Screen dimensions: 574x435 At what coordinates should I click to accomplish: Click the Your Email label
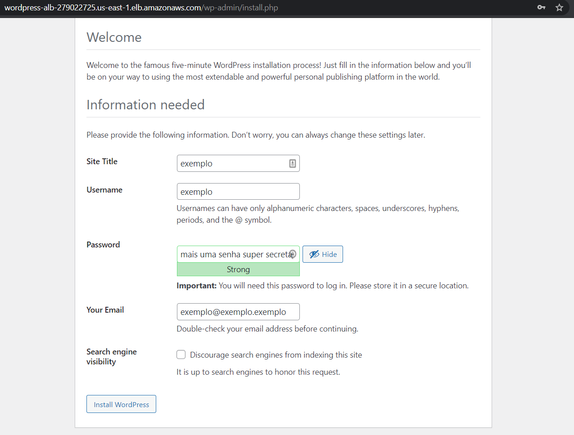(105, 310)
